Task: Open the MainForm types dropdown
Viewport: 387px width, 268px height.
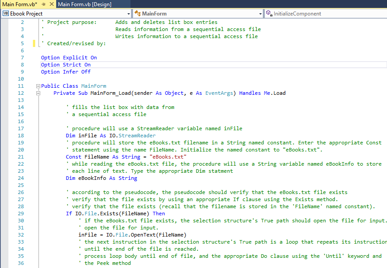Action: click(260, 14)
